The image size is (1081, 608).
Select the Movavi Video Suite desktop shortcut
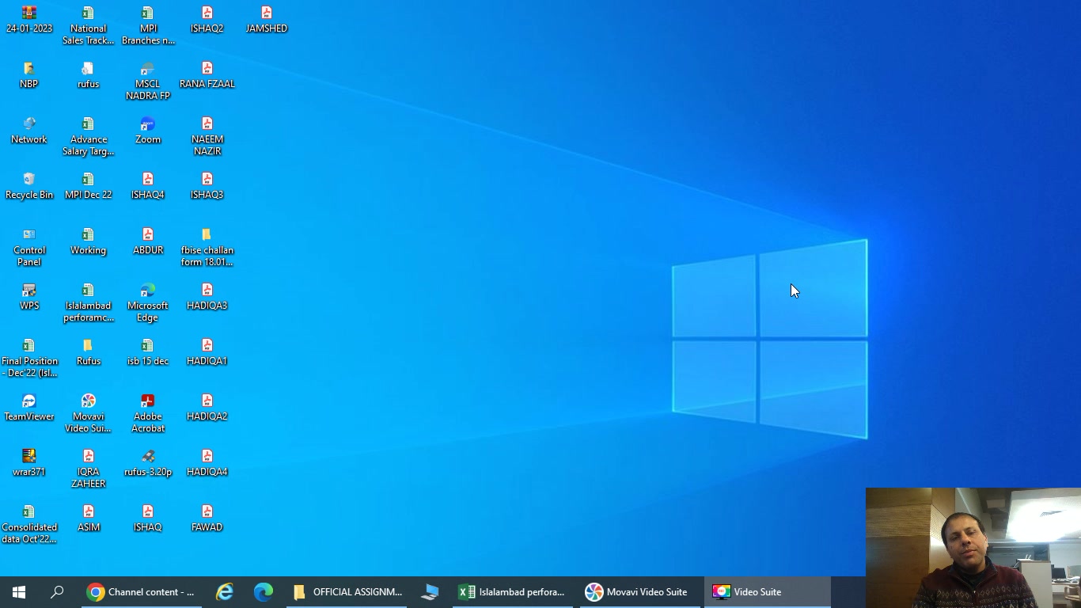coord(89,413)
